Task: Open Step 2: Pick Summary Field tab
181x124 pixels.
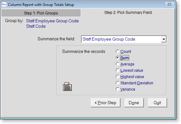Action: click(128, 13)
